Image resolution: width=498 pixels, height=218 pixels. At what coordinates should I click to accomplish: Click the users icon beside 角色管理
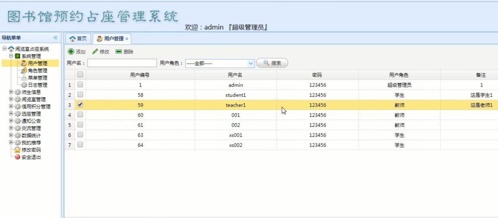(24, 71)
